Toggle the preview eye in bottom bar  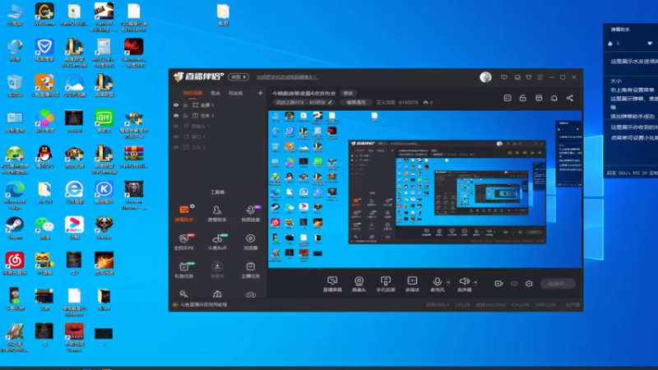point(514,284)
